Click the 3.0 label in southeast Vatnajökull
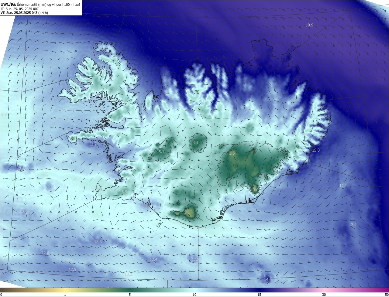This screenshot has width=389, height=297. pos(256,190)
